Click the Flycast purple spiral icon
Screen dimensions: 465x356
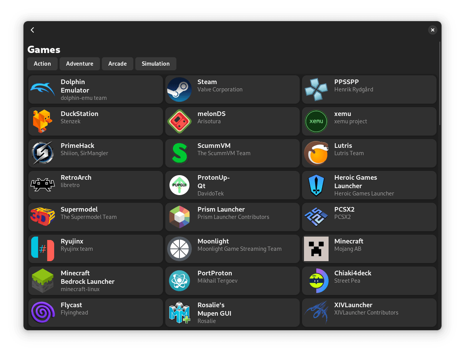tap(43, 313)
